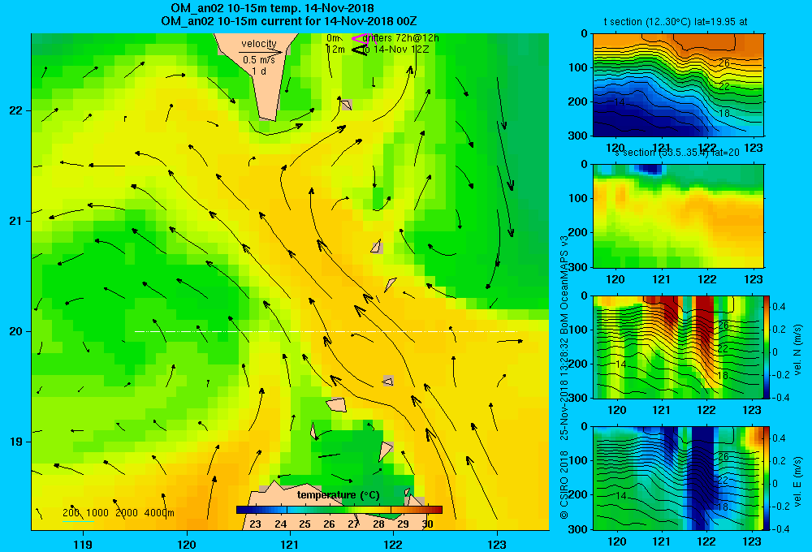812x552 pixels.
Task: Click the 'to 14-Nov 12Z' legend text
Action: 395,50
